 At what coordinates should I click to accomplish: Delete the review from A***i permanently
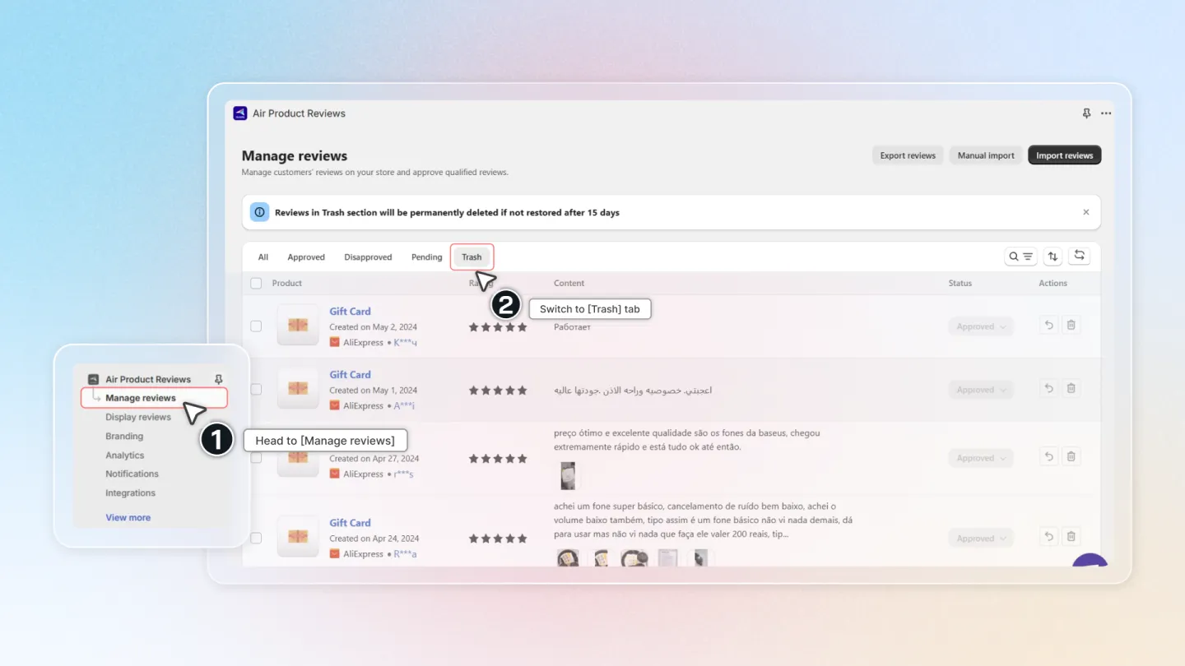click(x=1071, y=389)
